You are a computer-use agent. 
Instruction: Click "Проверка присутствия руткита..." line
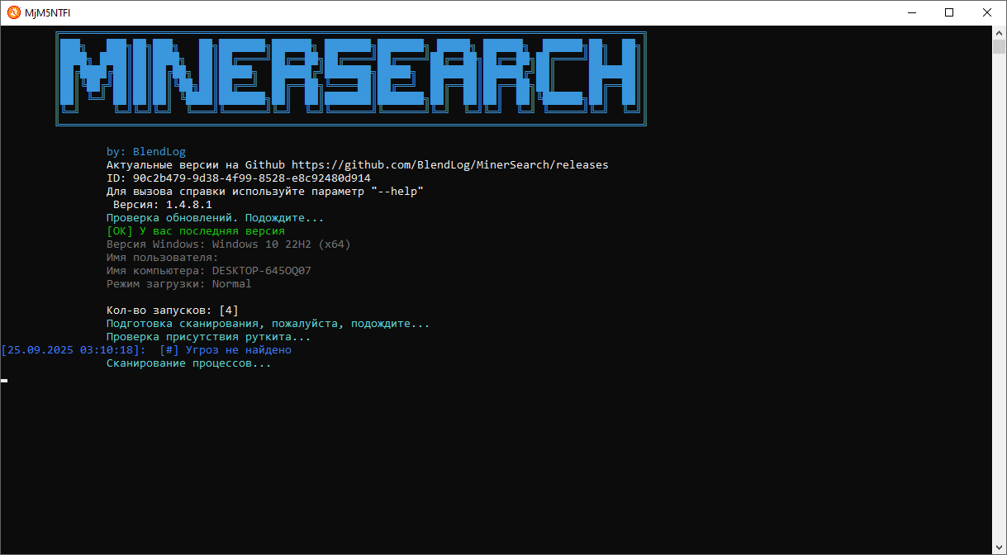[209, 337]
